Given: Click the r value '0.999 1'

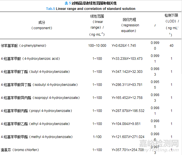Looking at the screenshot, I should 155,58.
